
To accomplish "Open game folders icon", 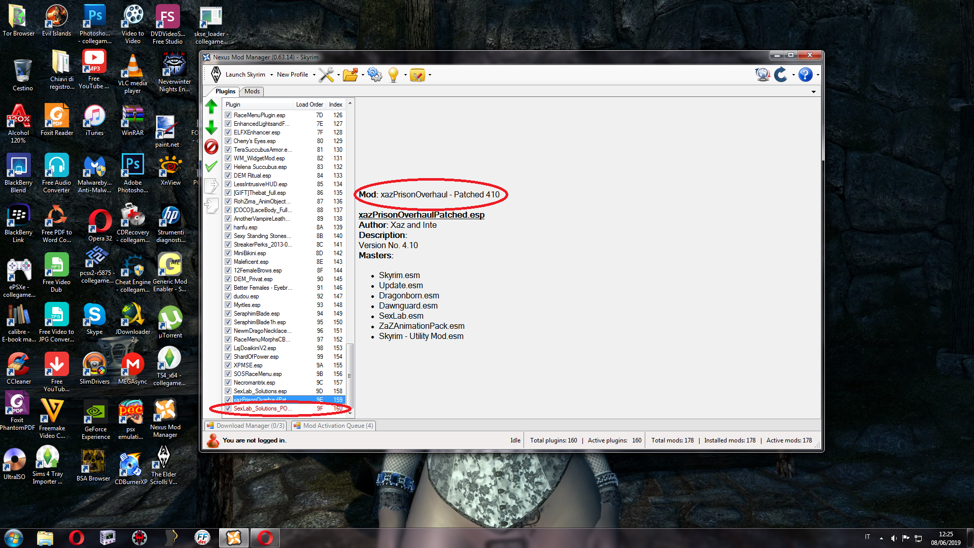I will coord(351,75).
